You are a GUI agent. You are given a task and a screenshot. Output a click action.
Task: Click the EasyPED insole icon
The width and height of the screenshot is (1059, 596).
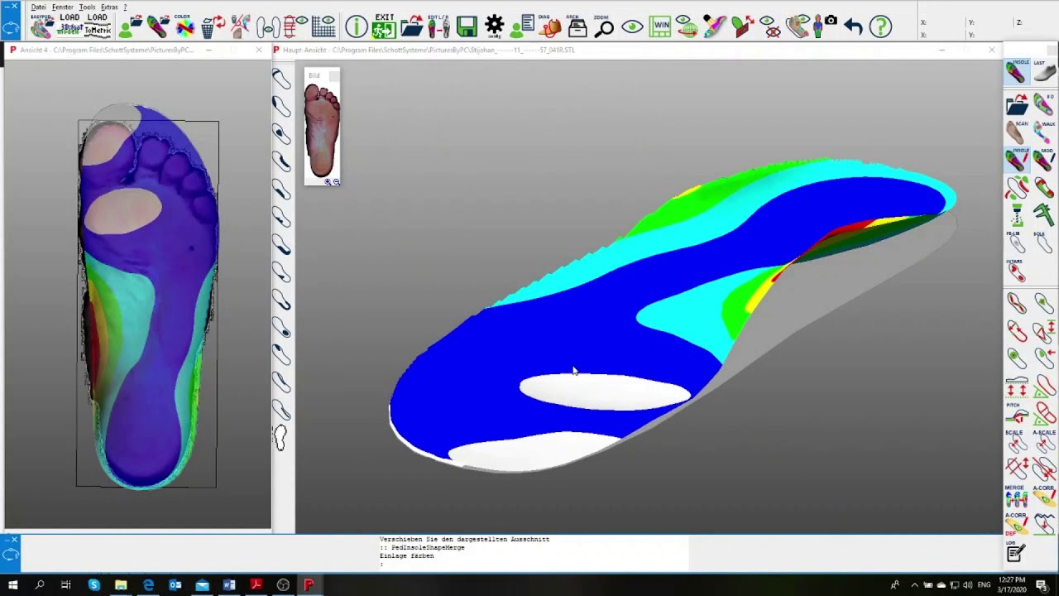pyautogui.click(x=43, y=26)
